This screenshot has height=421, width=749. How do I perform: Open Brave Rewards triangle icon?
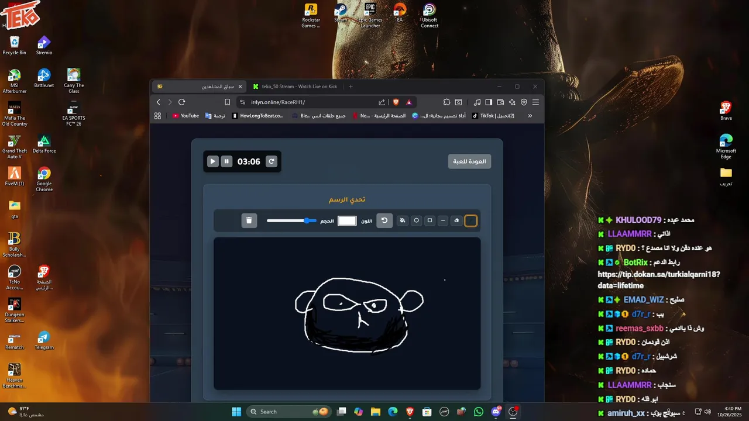click(x=409, y=102)
